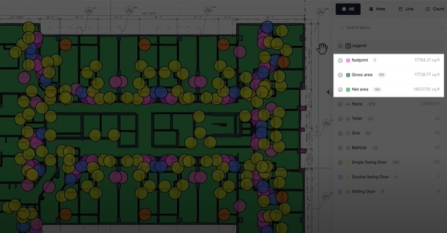The image size is (447, 233).
Task: Toggle visibility check for Gross area layer
Action: [x=340, y=75]
